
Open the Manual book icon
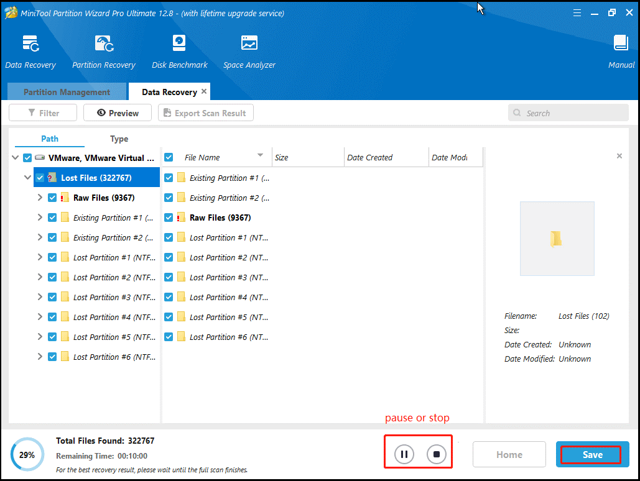[x=621, y=43]
